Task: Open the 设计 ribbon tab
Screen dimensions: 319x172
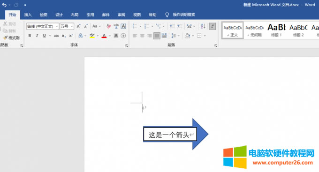Action: pos(59,15)
